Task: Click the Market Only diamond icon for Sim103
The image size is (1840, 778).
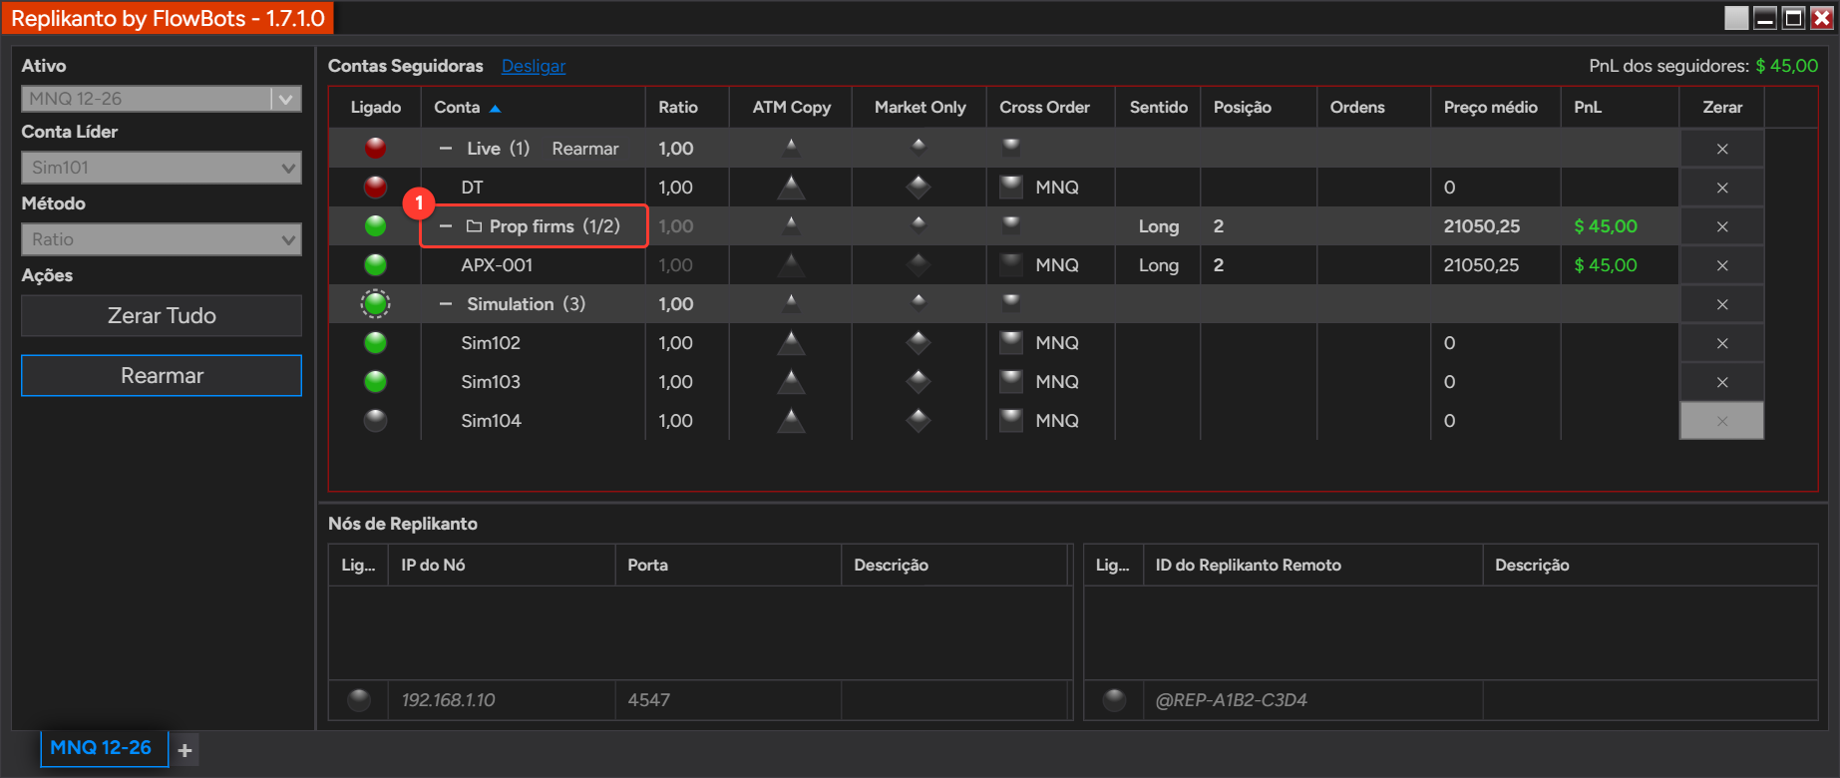Action: [919, 381]
